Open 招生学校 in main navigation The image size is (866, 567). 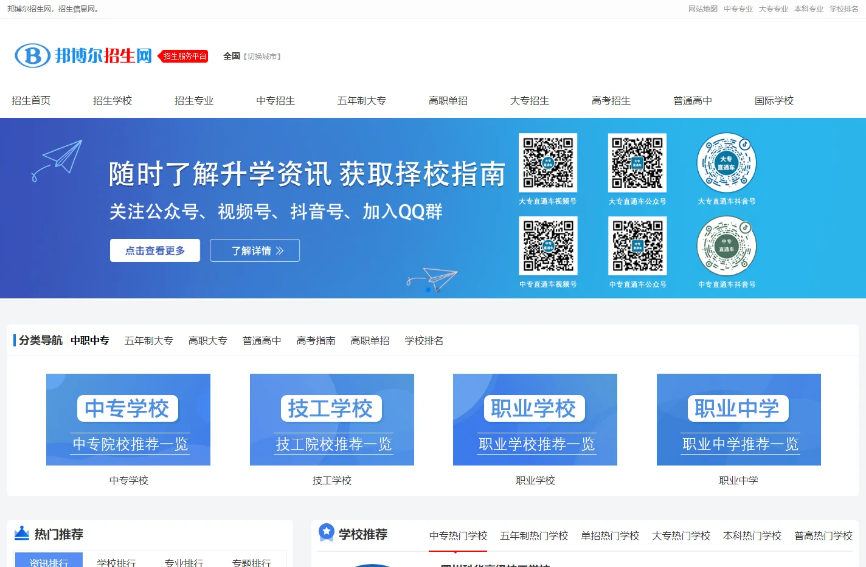pyautogui.click(x=113, y=101)
